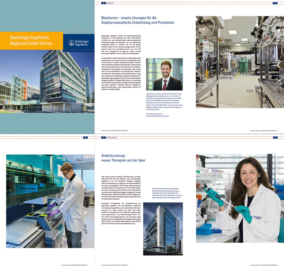Click the paragraph starting 'Derzeit werden in Wien'
This screenshot has height=268, width=284.
pos(121,74)
